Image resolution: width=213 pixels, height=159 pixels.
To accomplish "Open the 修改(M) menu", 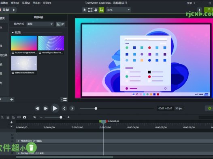I will pyautogui.click(x=15, y=3).
